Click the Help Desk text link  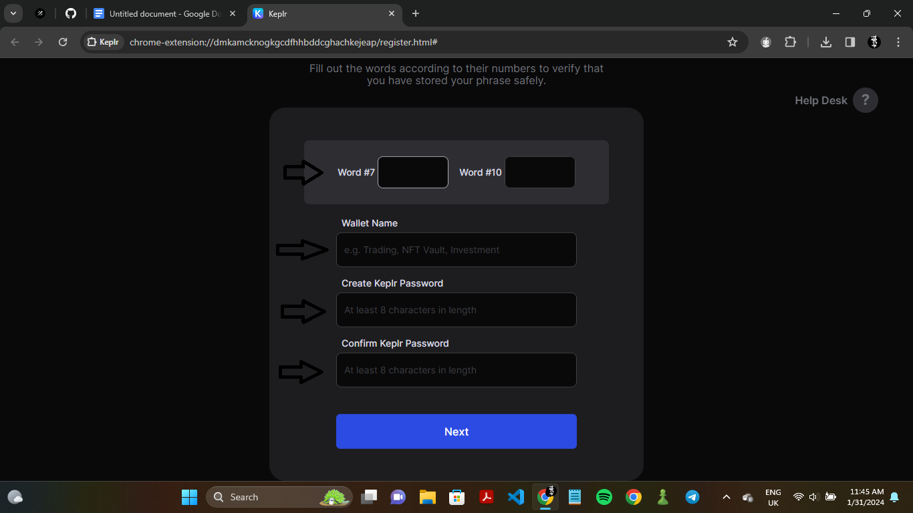point(821,100)
